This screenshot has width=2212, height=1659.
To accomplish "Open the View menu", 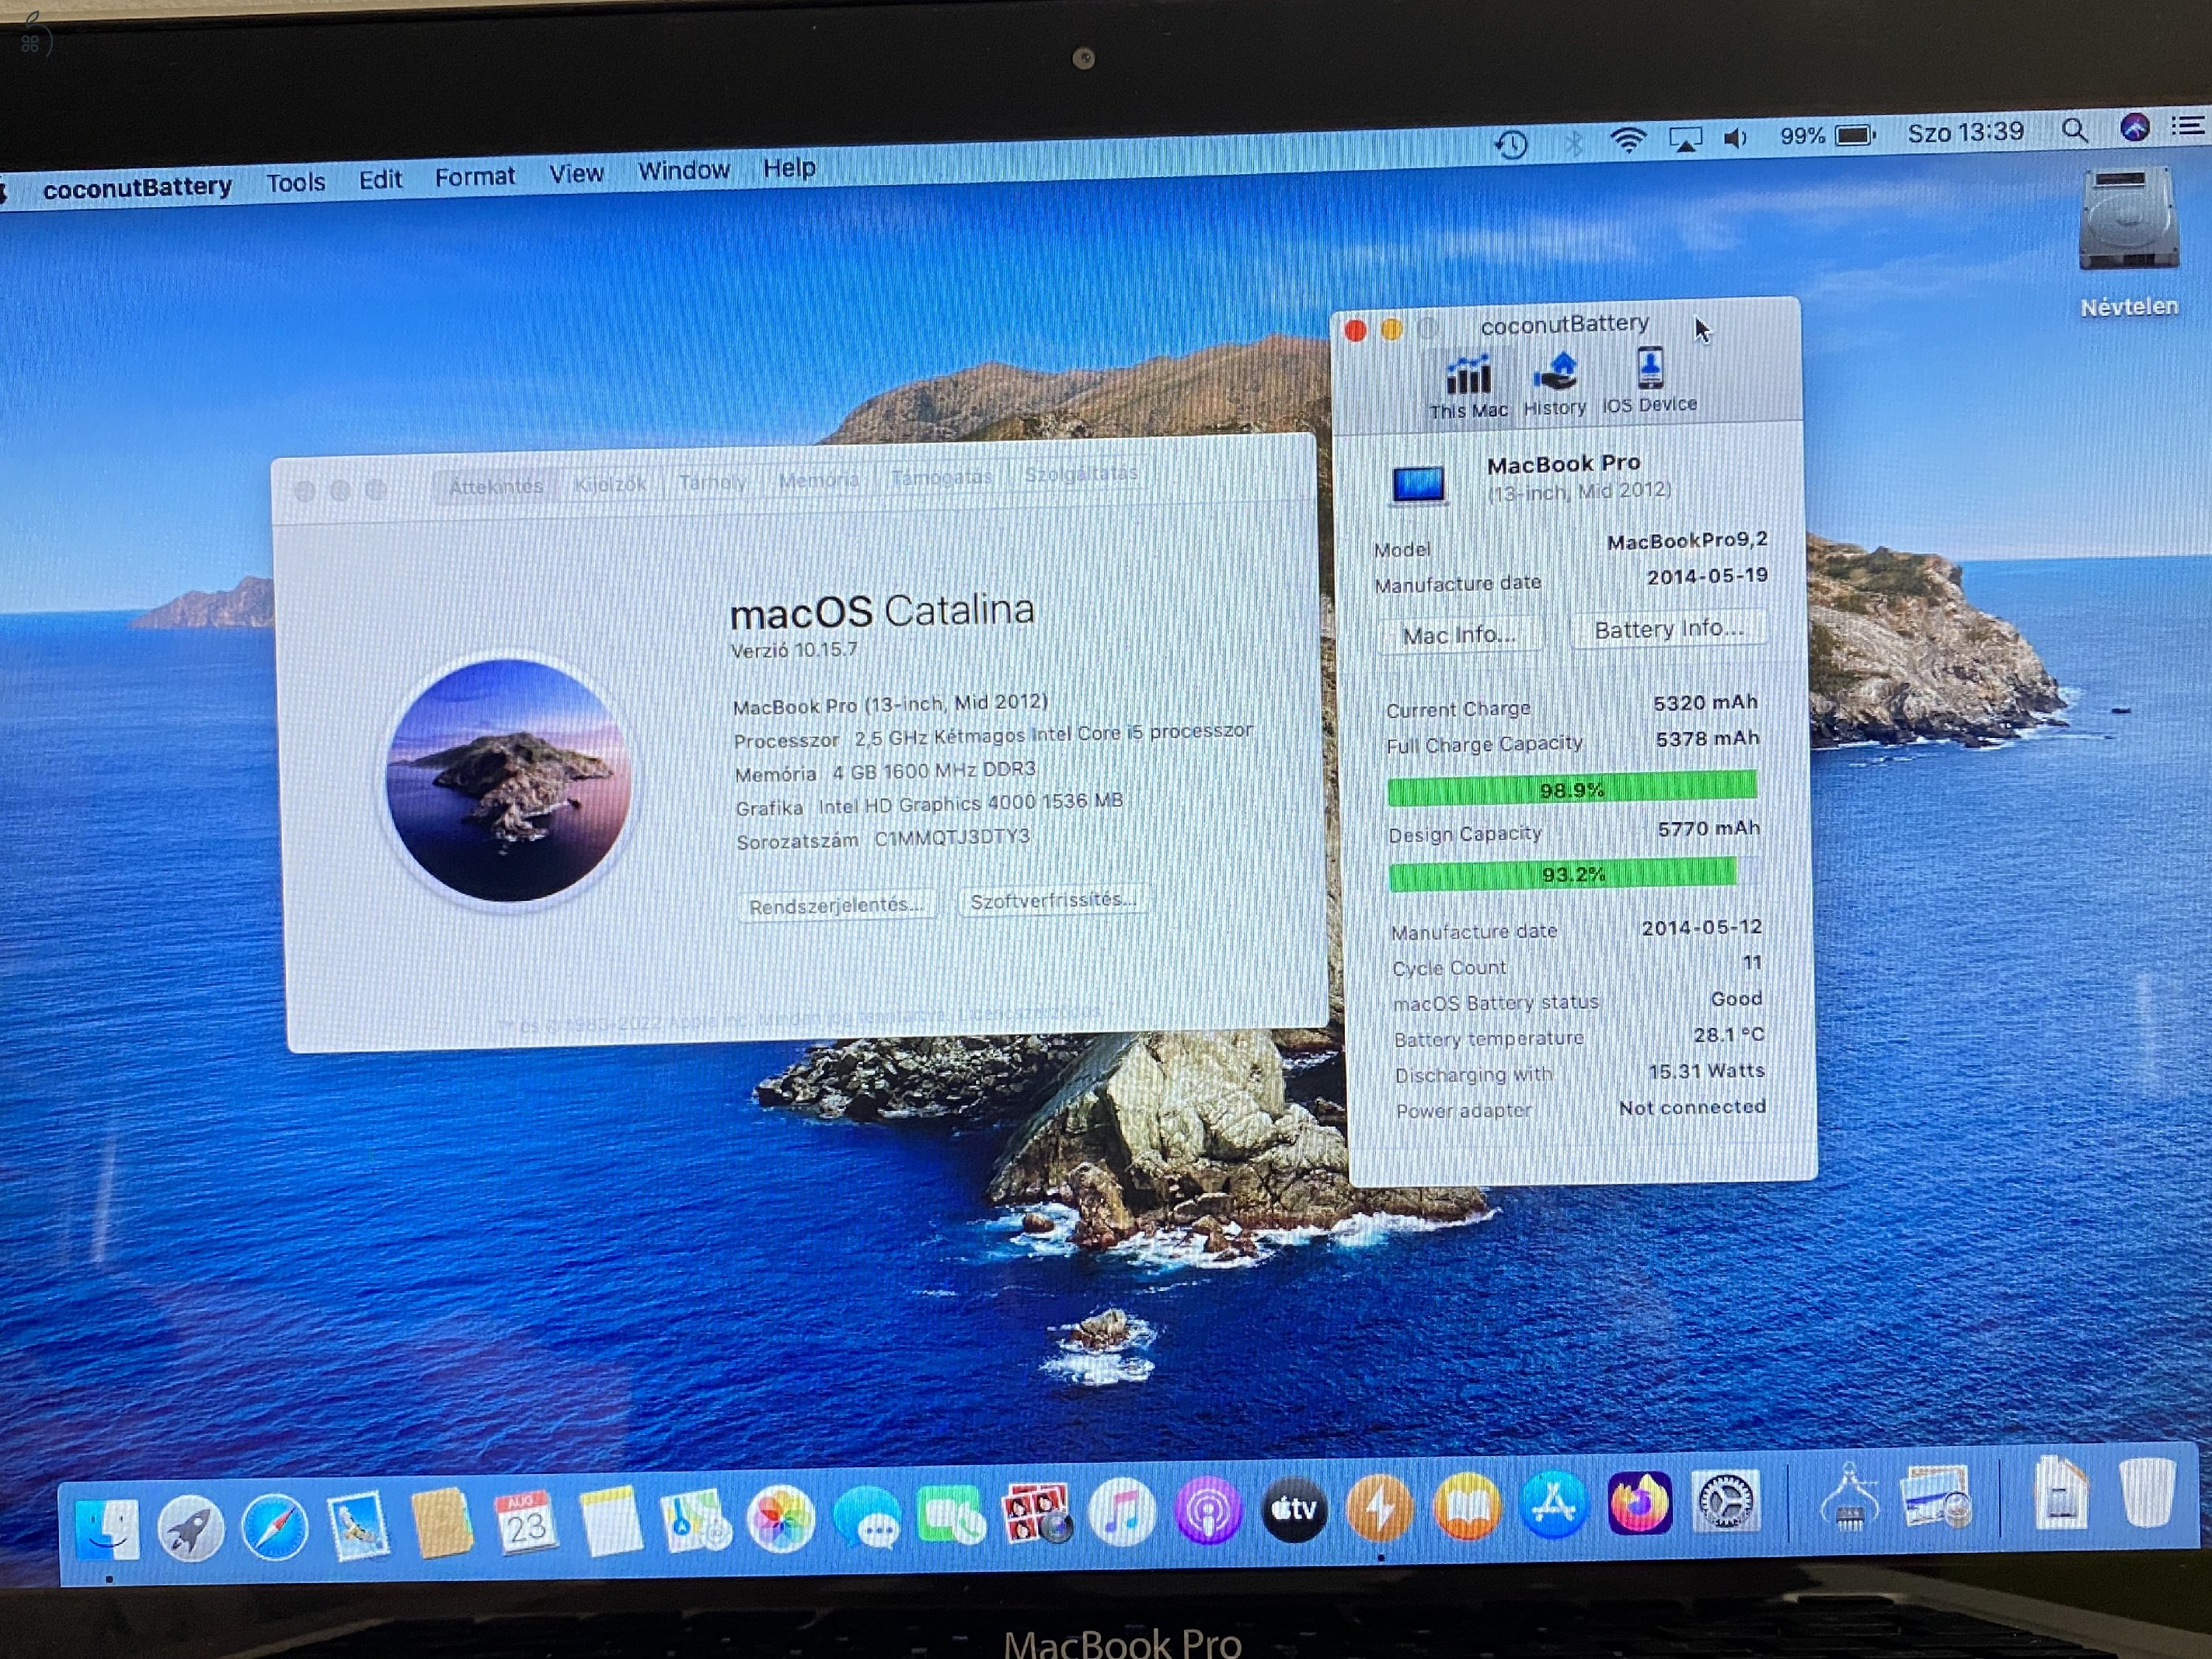I will pyautogui.click(x=576, y=174).
